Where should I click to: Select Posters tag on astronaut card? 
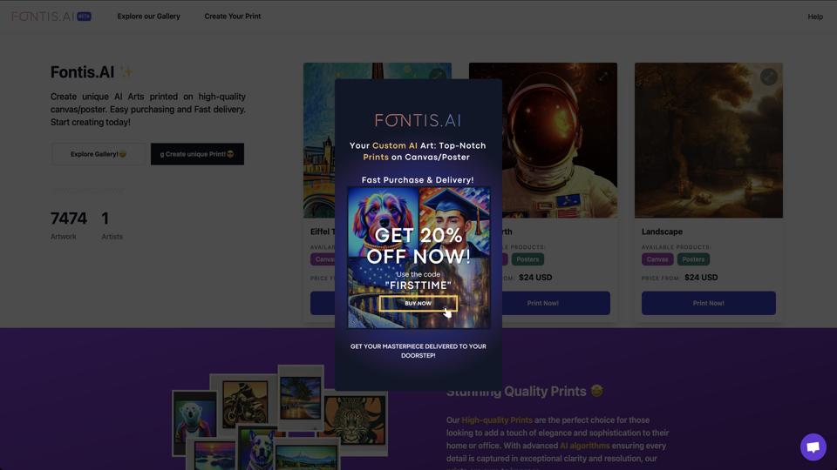click(527, 259)
